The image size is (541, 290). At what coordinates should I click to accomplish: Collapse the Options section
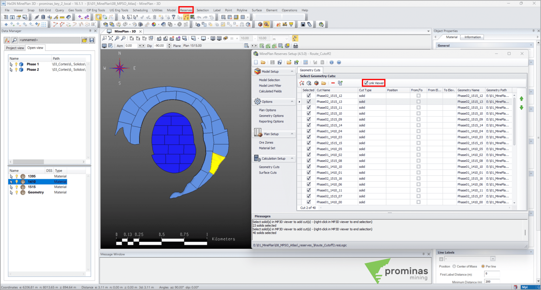coord(292,102)
